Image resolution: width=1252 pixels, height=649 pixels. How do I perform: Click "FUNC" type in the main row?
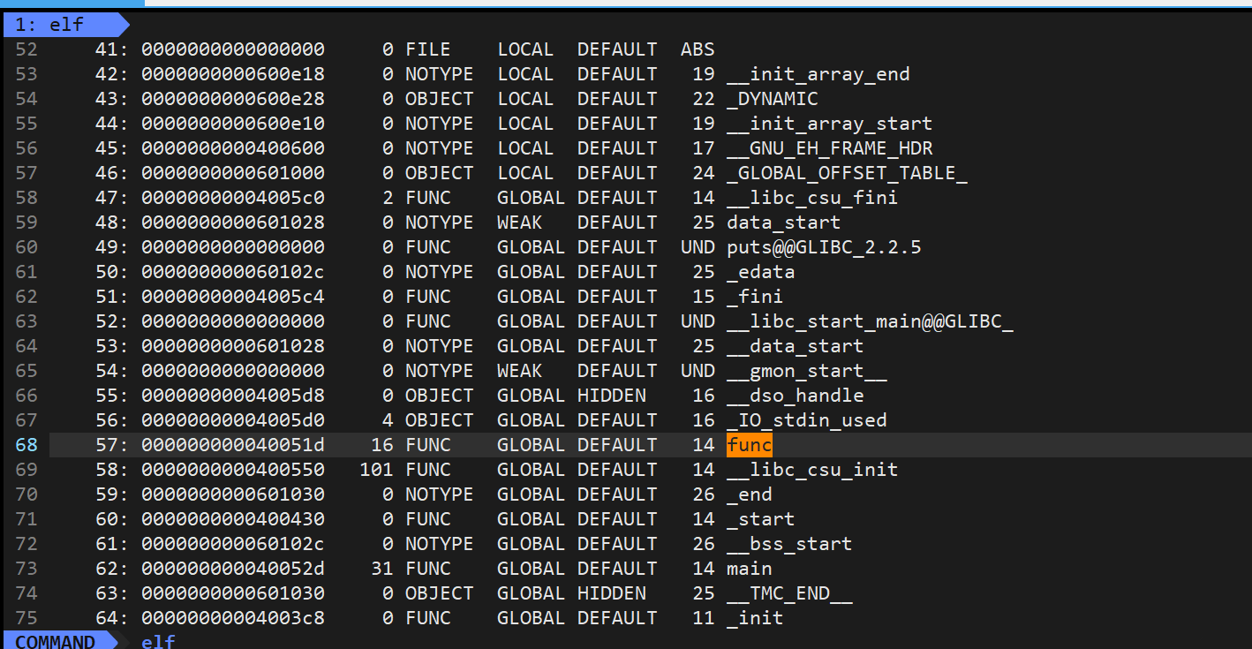[x=428, y=569]
